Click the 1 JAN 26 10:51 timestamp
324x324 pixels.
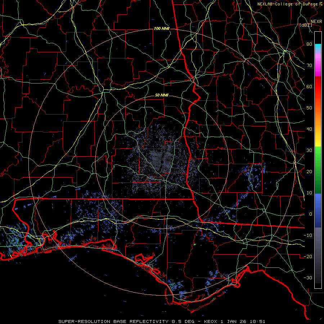tap(243, 321)
